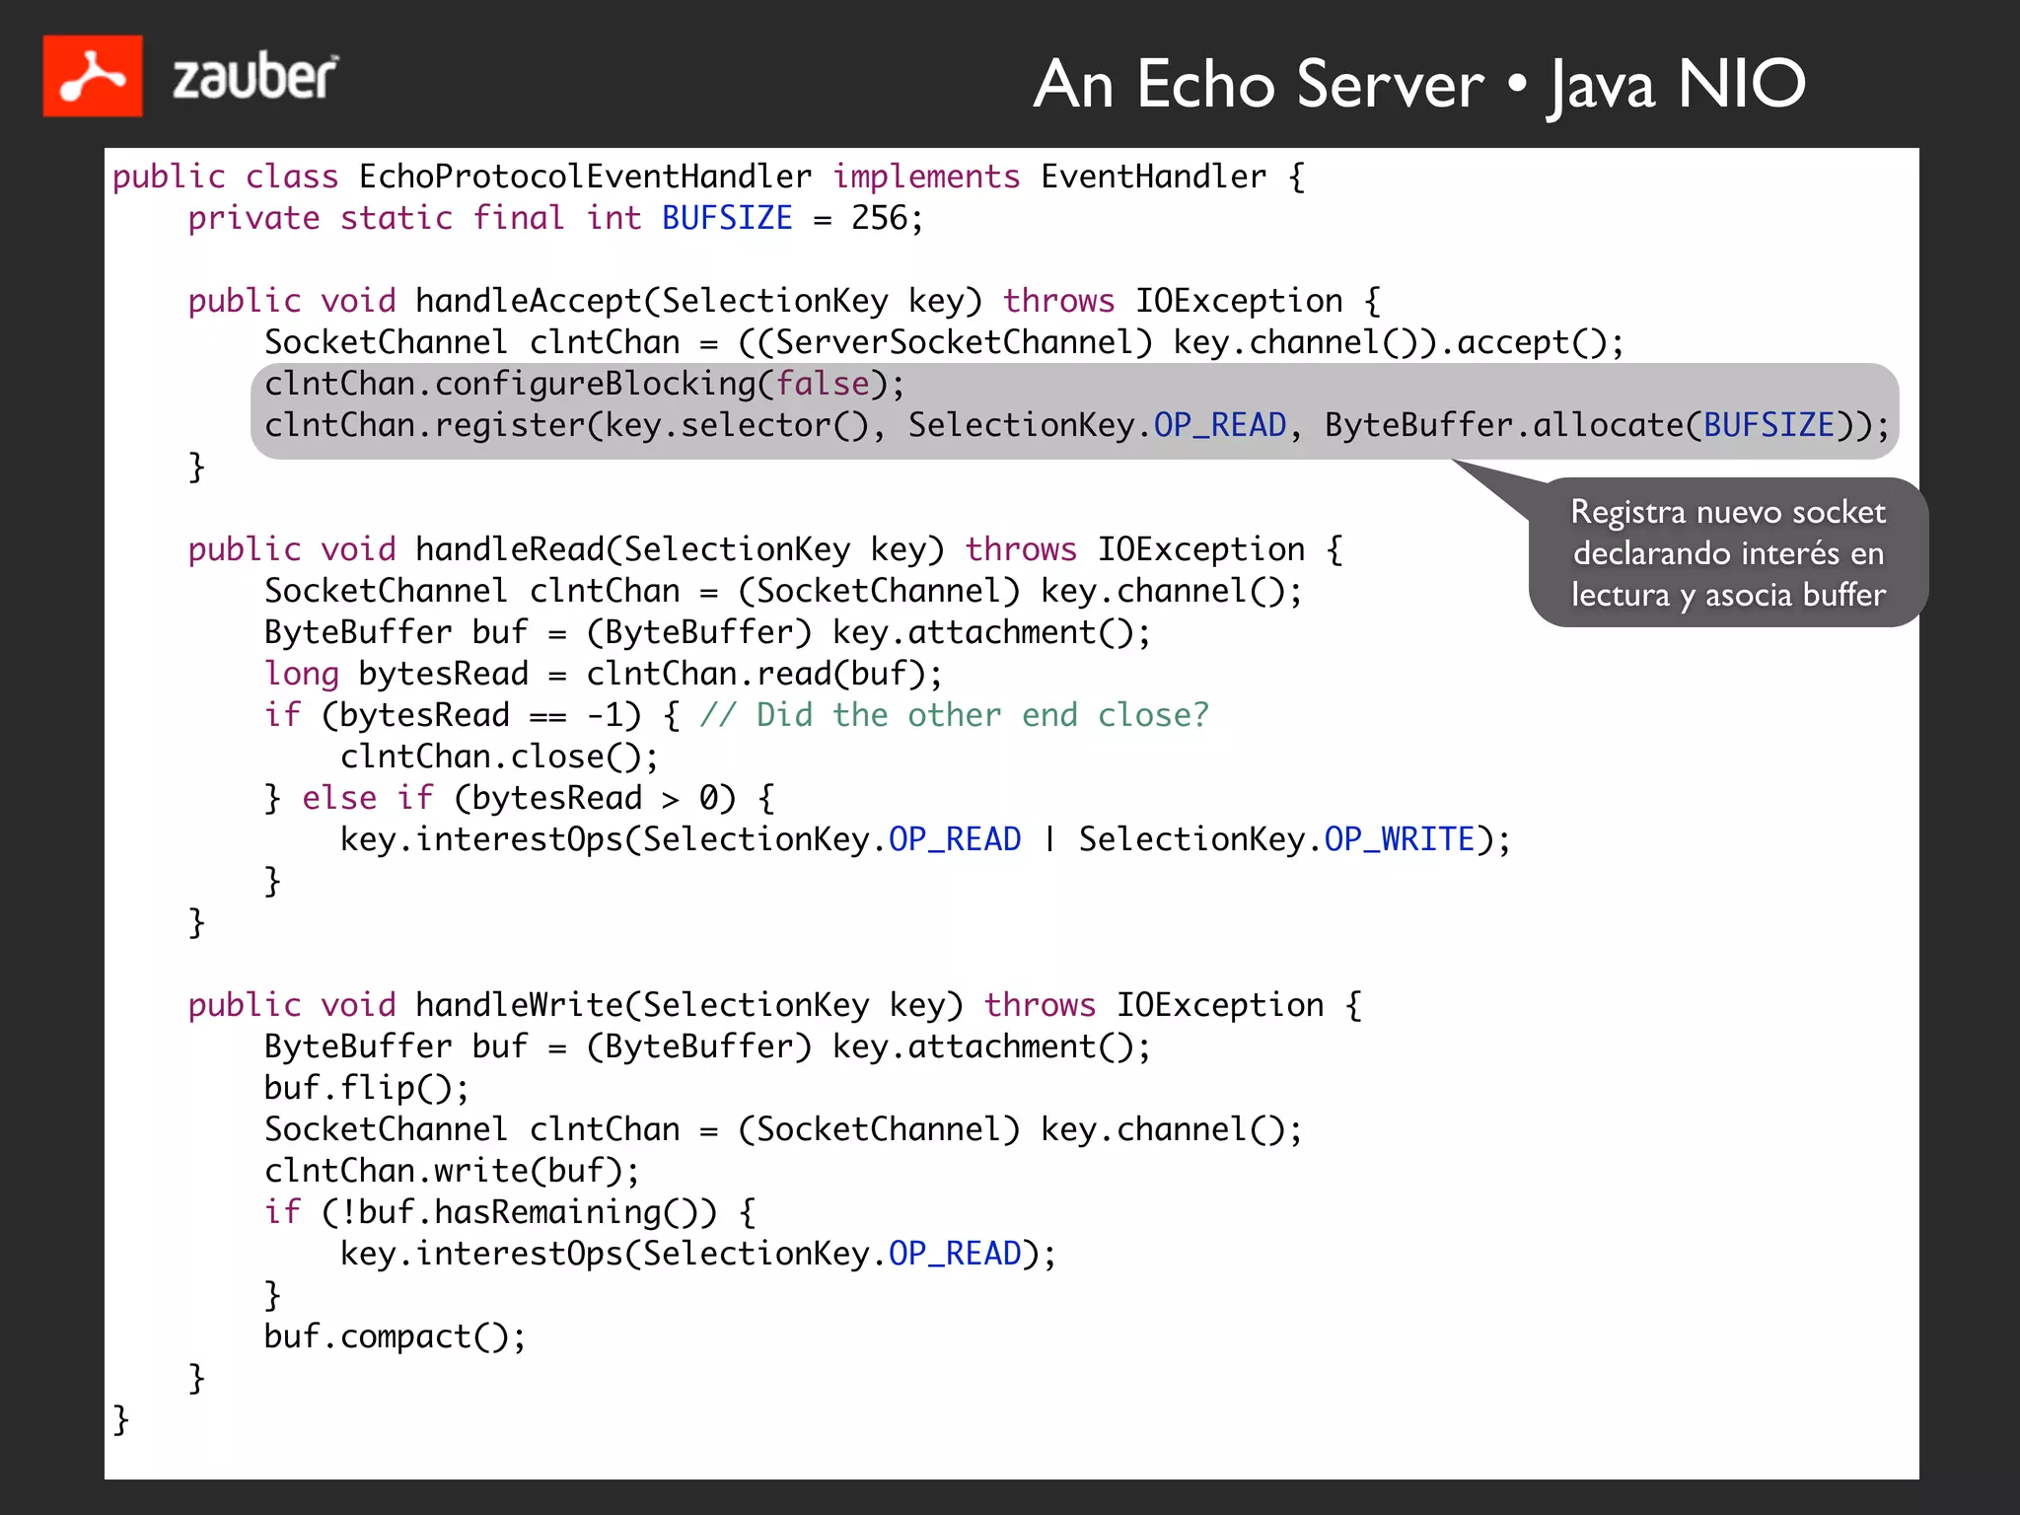Click the else if bytesRead > 0 line
This screenshot has height=1515, width=2020.
[519, 798]
